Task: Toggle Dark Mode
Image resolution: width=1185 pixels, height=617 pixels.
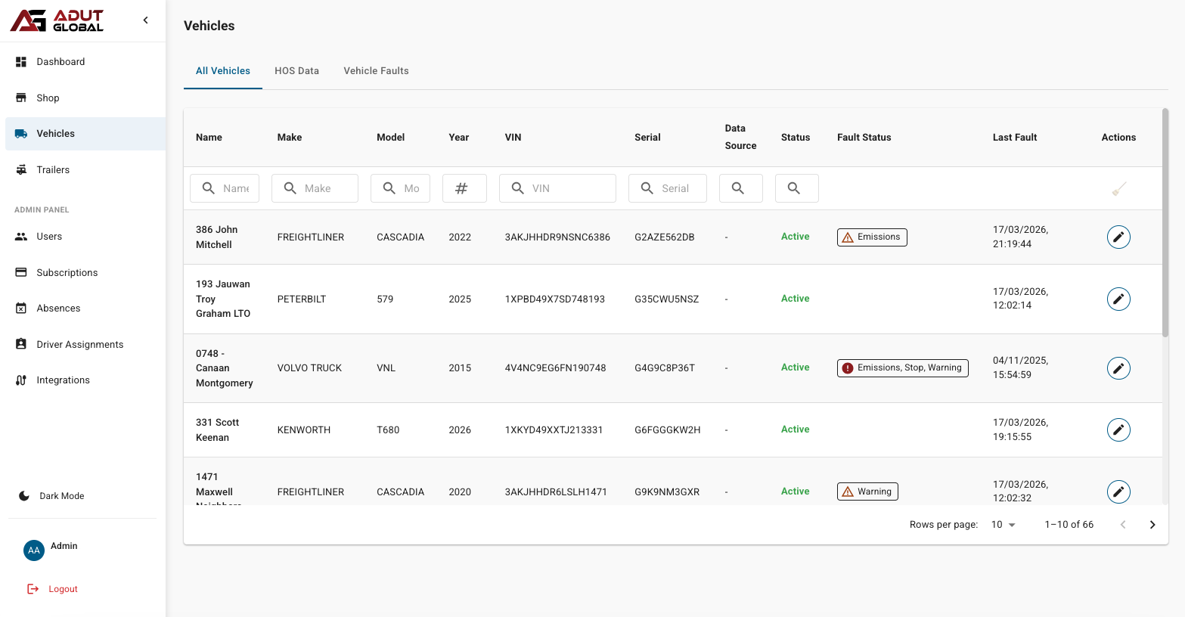Action: (x=61, y=496)
